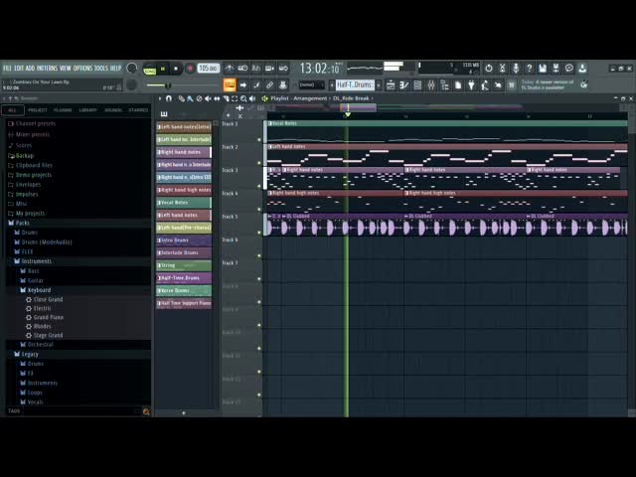Select the playlist mute tool

click(208, 98)
